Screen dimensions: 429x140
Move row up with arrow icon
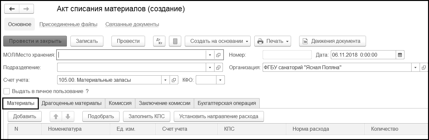(x=56, y=117)
